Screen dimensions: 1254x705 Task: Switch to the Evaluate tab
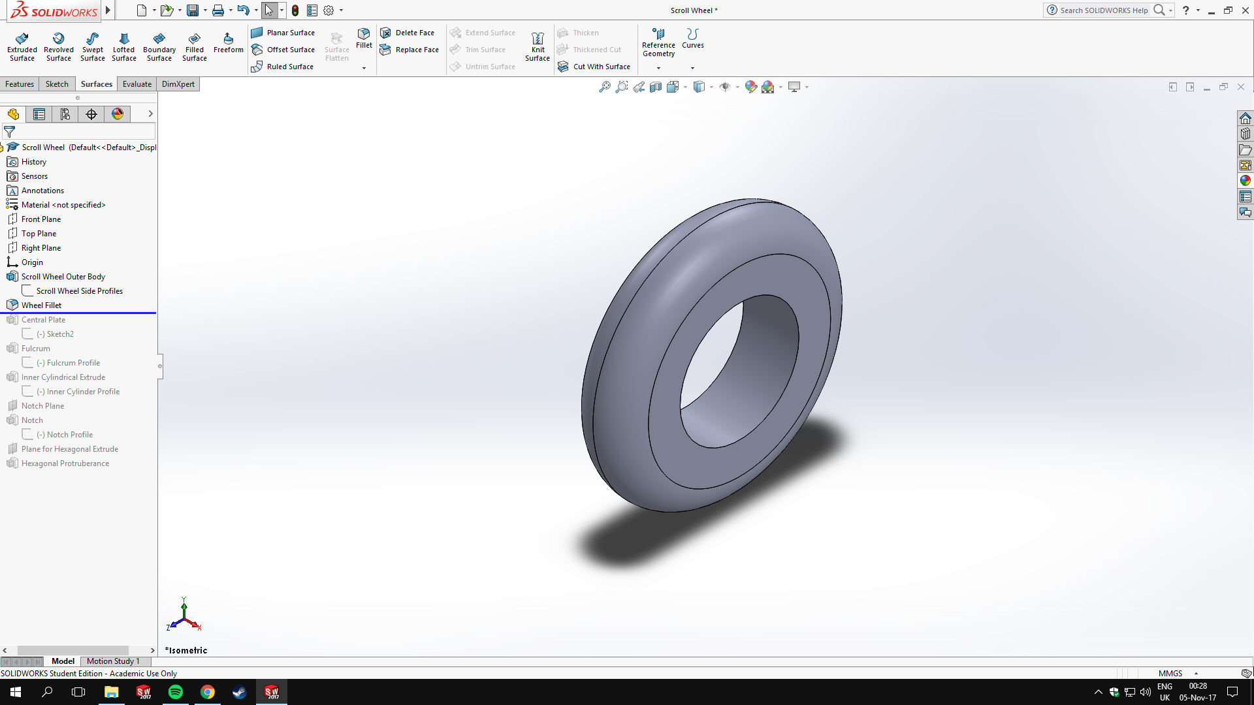(137, 84)
